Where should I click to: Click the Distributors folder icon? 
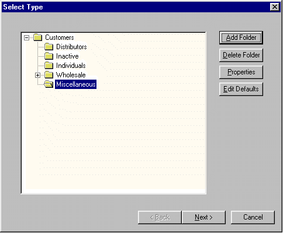click(49, 47)
